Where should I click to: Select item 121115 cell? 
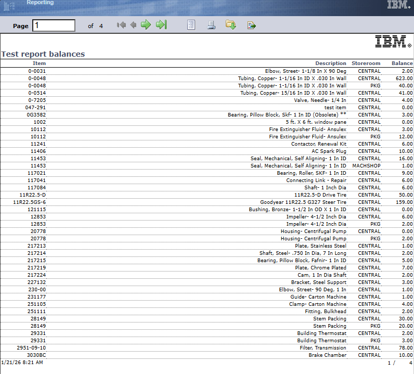[37, 210]
